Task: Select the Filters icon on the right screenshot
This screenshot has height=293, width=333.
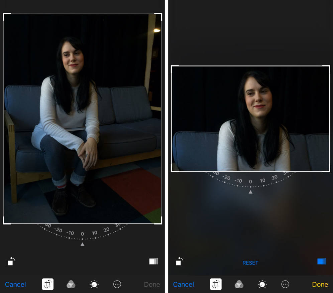Action: [x=239, y=284]
